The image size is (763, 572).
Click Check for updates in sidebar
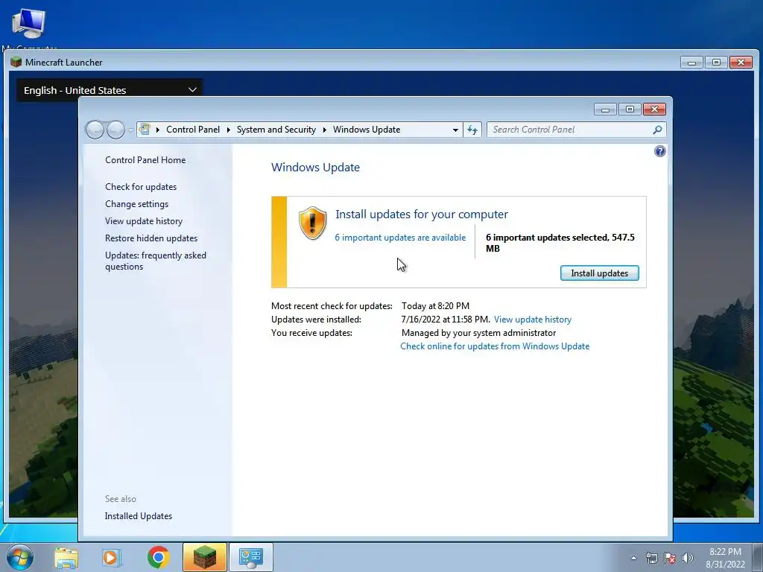(141, 187)
